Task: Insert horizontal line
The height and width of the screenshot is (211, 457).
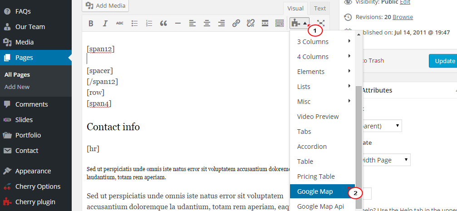Action: pos(178,23)
